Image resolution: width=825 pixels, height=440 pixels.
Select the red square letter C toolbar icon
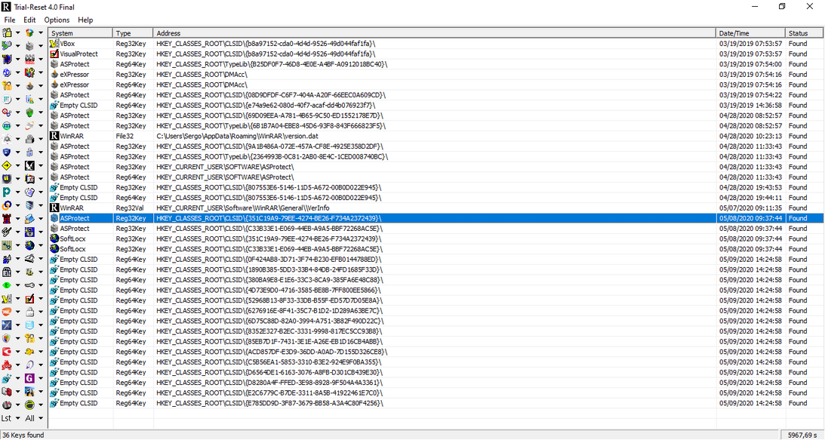pos(6,352)
